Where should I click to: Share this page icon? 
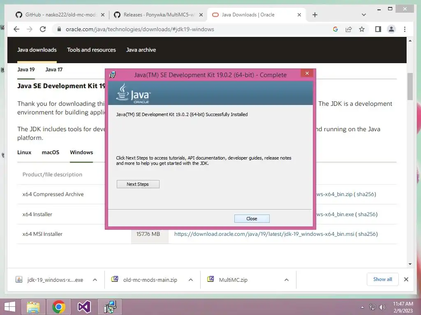tap(349, 29)
